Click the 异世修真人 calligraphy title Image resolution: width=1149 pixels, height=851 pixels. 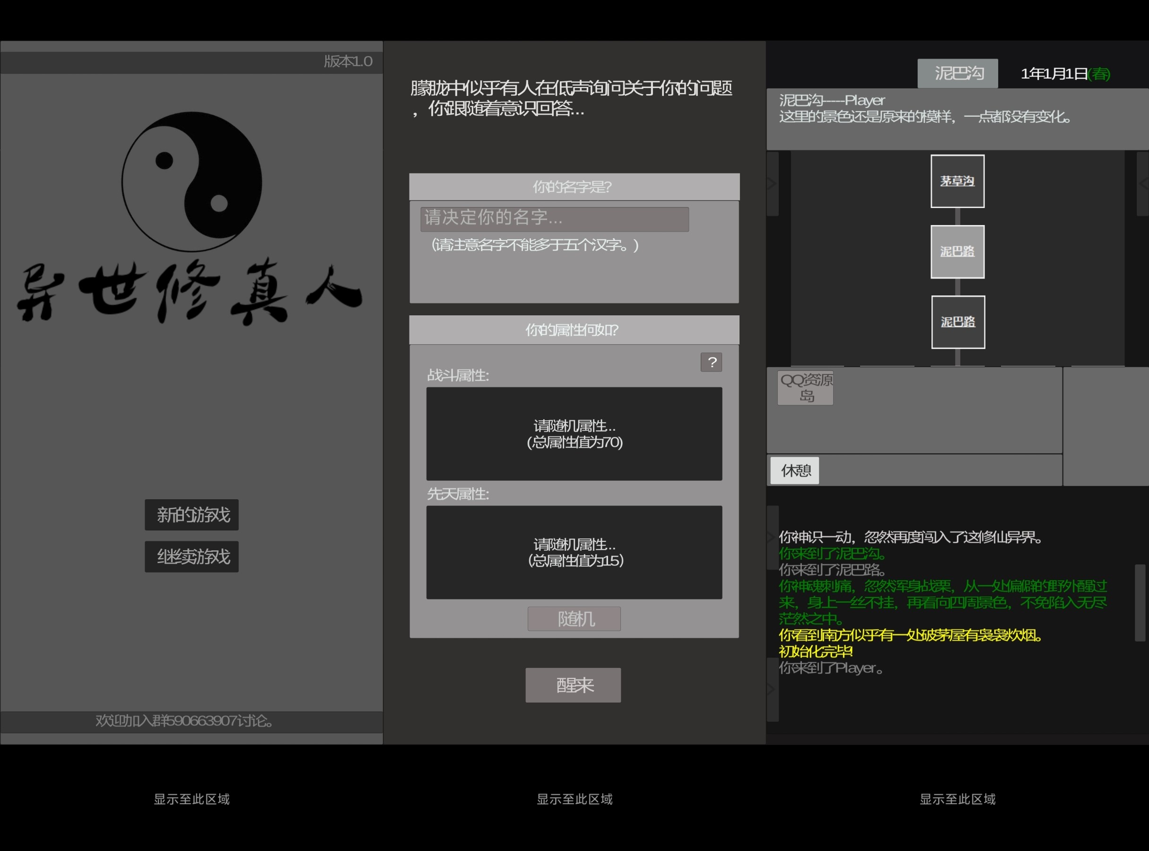[190, 293]
